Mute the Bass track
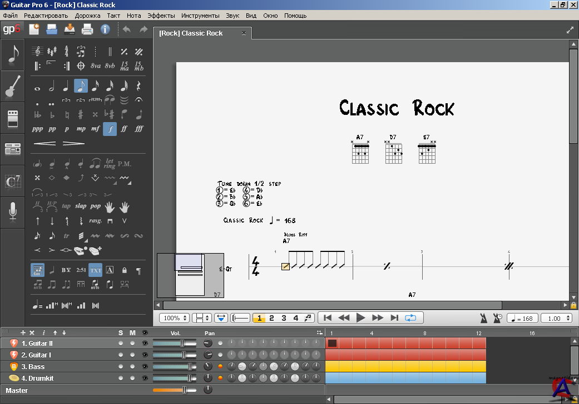Image resolution: width=579 pixels, height=404 pixels. (x=132, y=367)
